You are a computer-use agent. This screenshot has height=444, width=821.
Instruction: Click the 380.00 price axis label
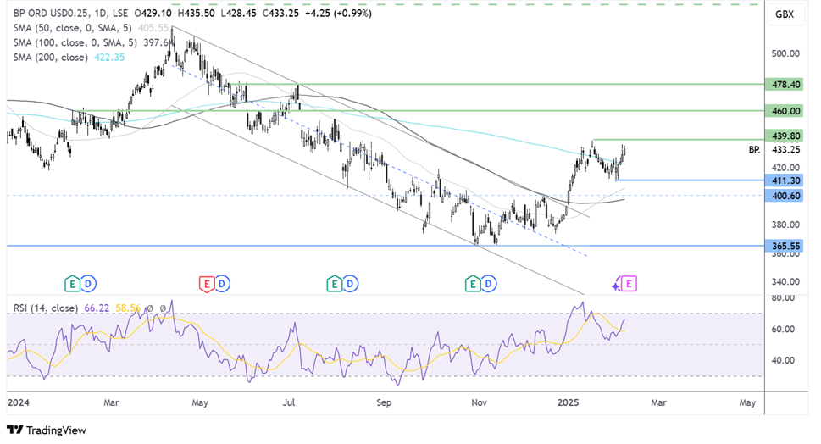click(785, 225)
